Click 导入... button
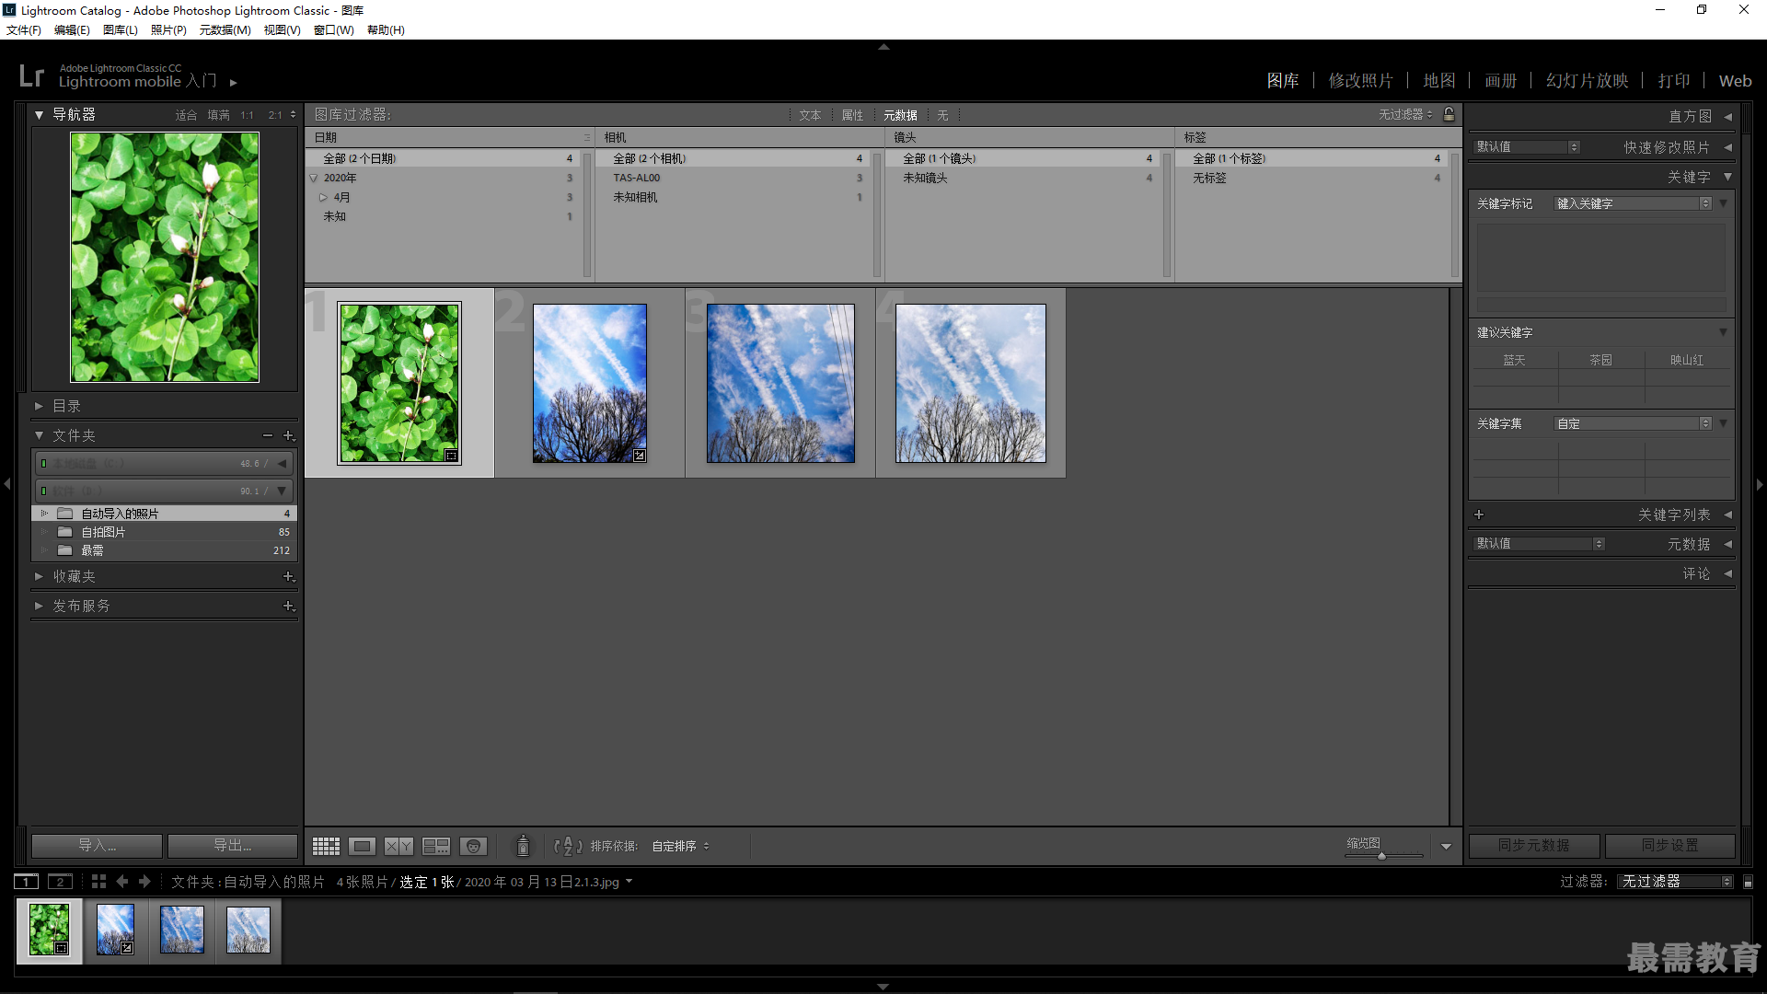Screen dimensions: 1767x994 (97, 846)
